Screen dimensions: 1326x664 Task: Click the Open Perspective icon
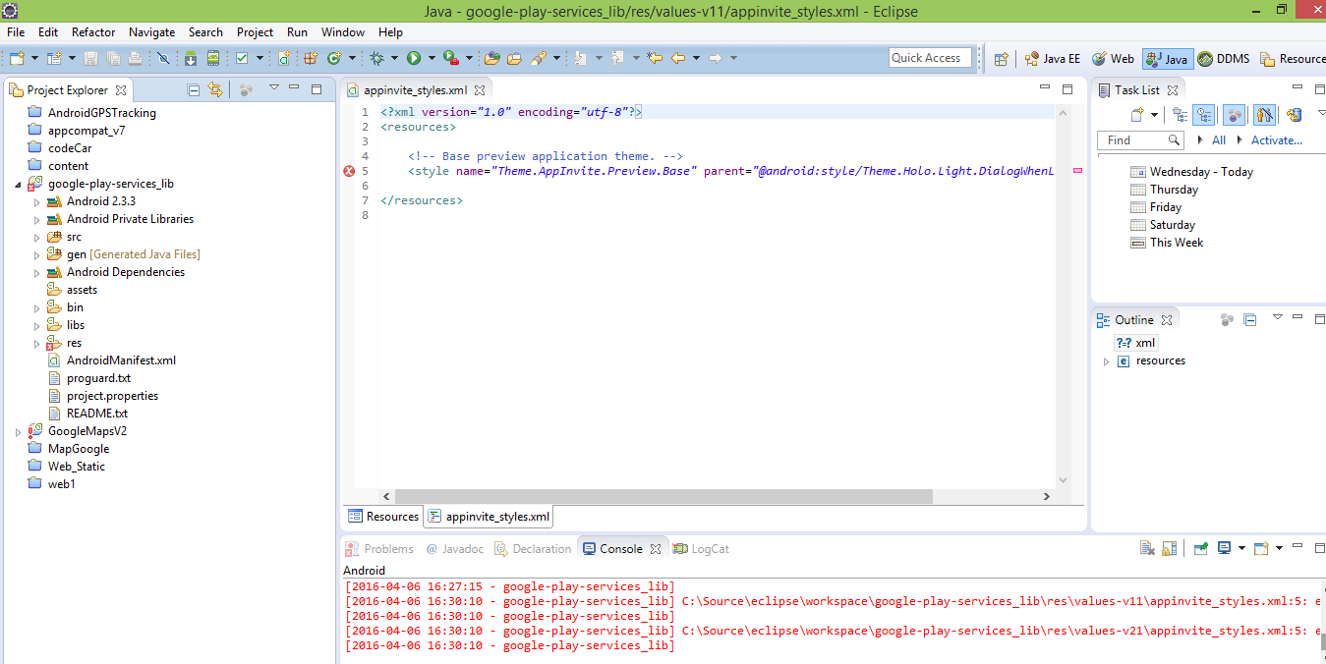(1001, 59)
